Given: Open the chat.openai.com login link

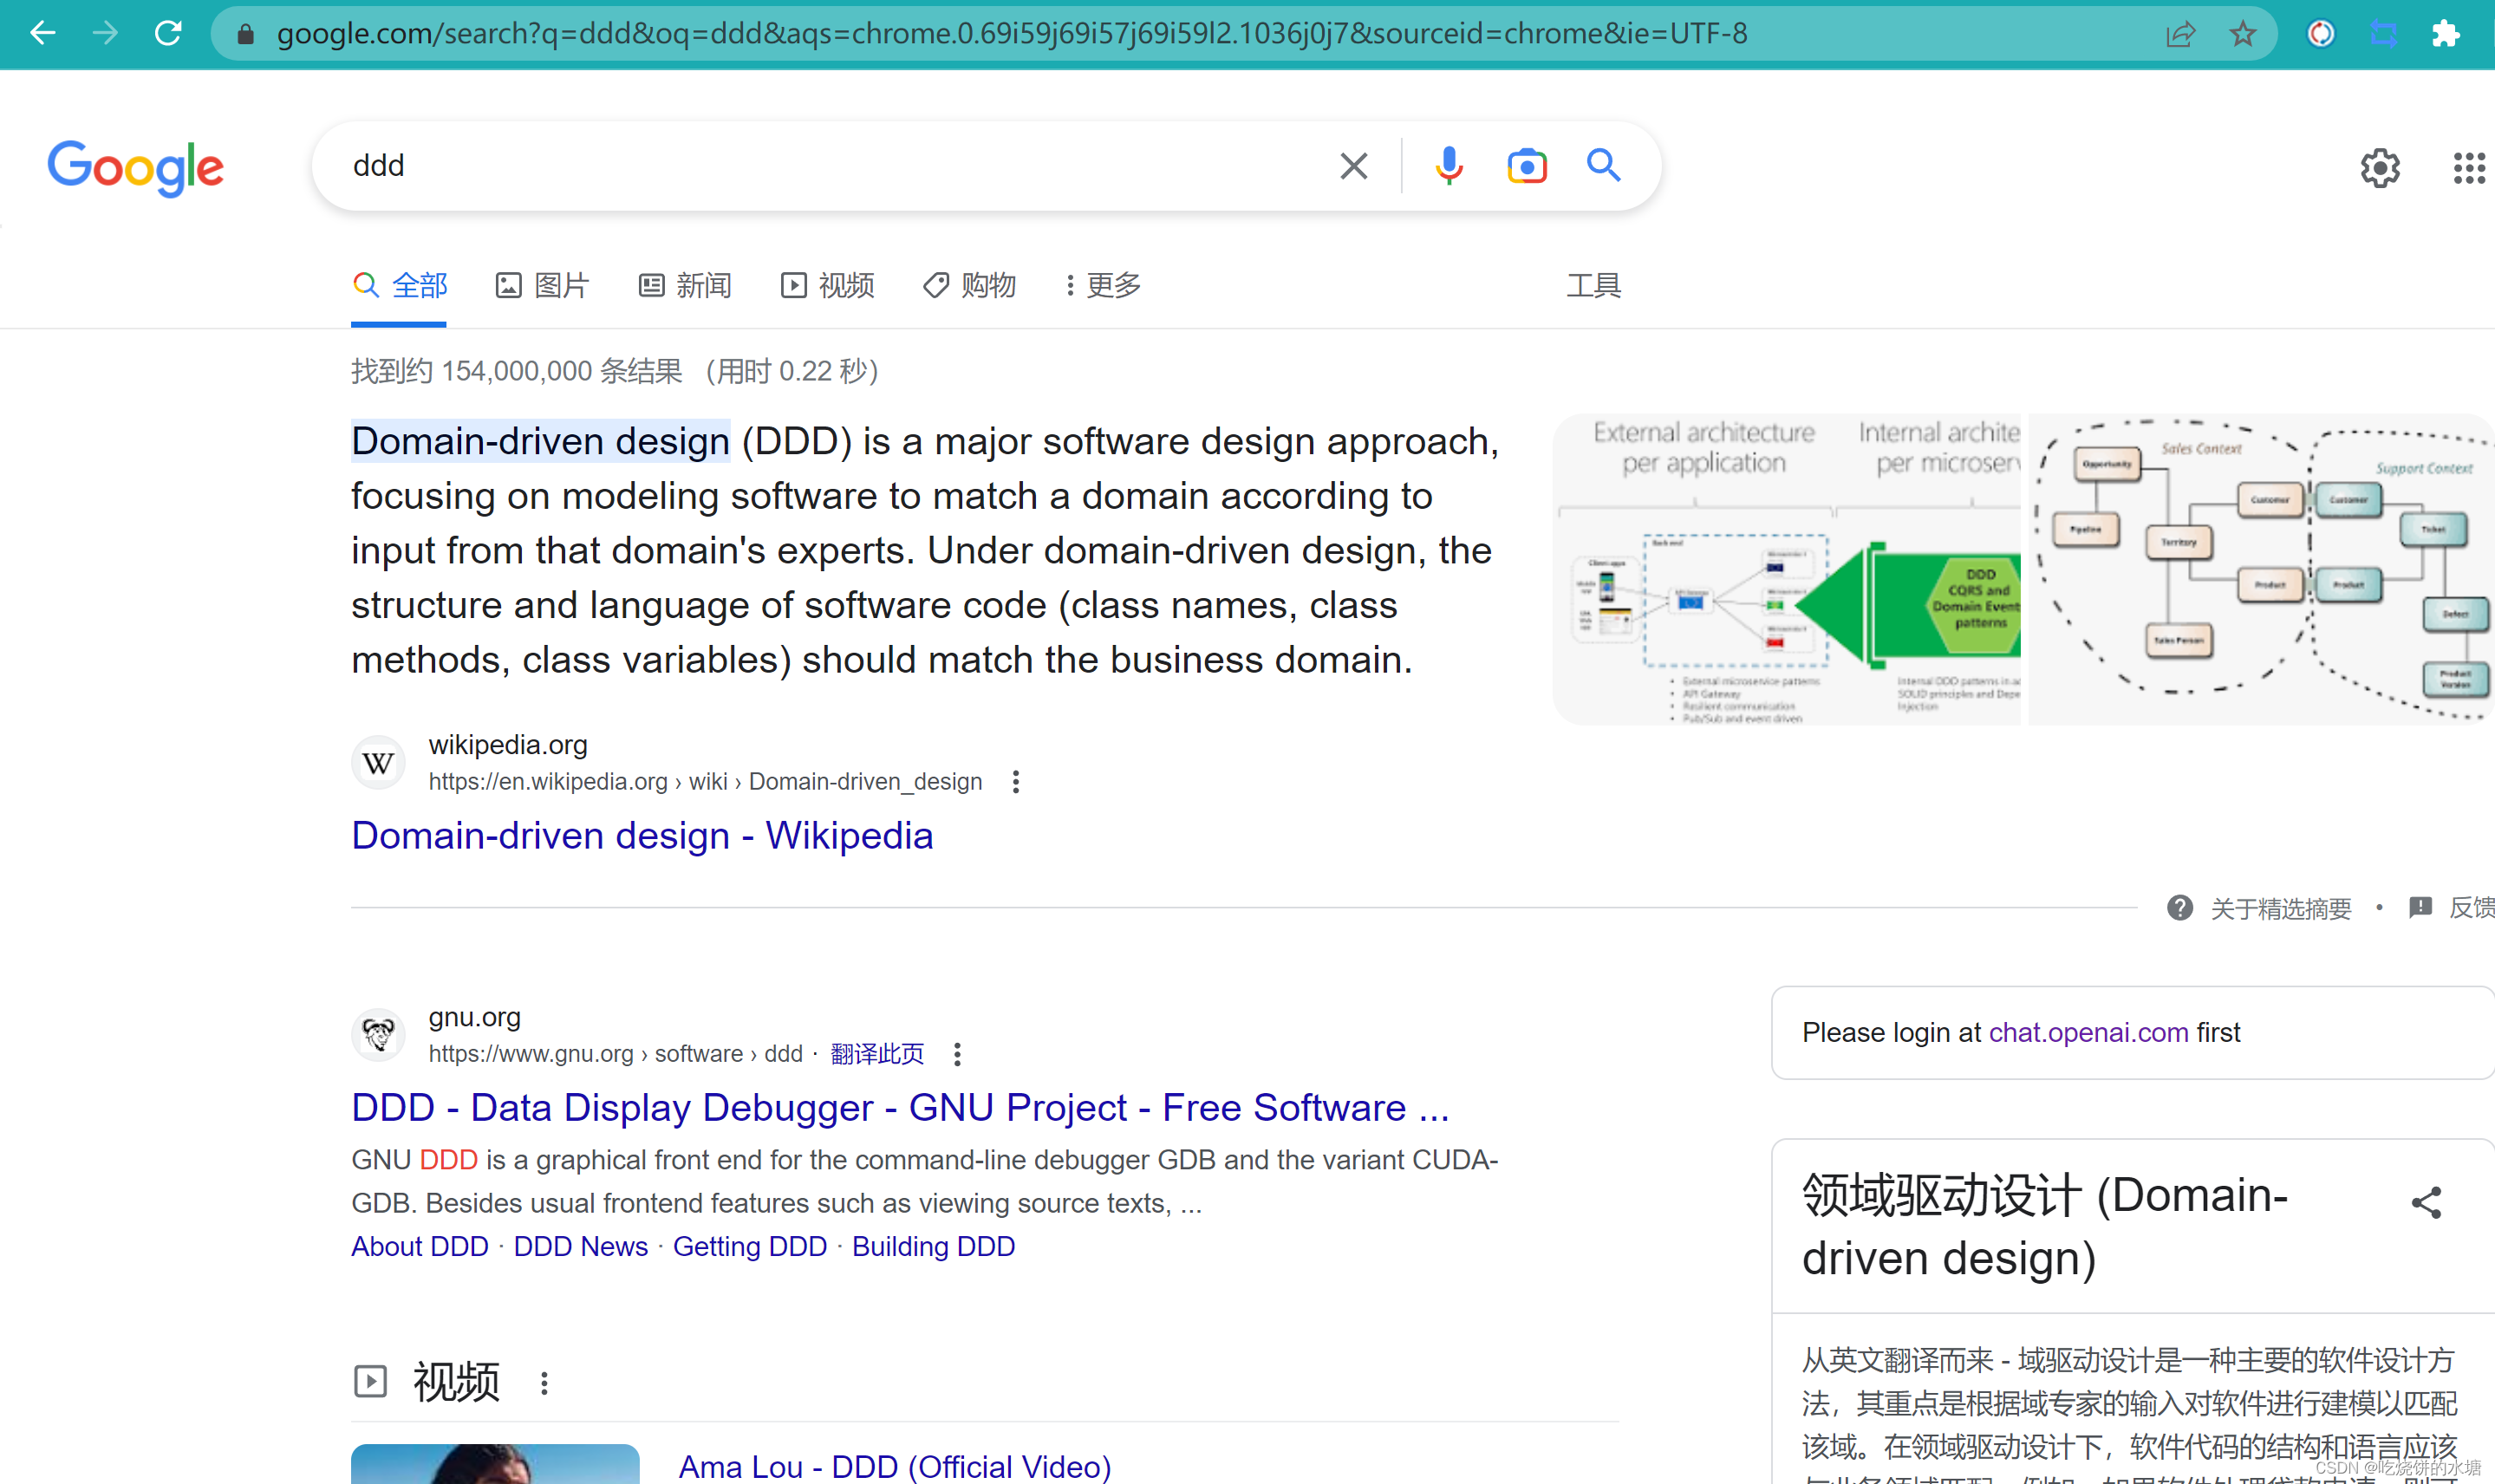Looking at the screenshot, I should [x=2088, y=1032].
